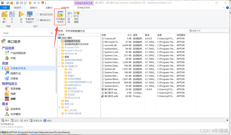The image size is (231, 135).
Task: Sort by the 大小 column header
Action: pos(126,35)
